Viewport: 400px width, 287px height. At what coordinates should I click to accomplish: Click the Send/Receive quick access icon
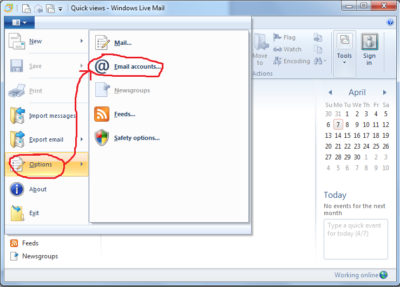50,9
